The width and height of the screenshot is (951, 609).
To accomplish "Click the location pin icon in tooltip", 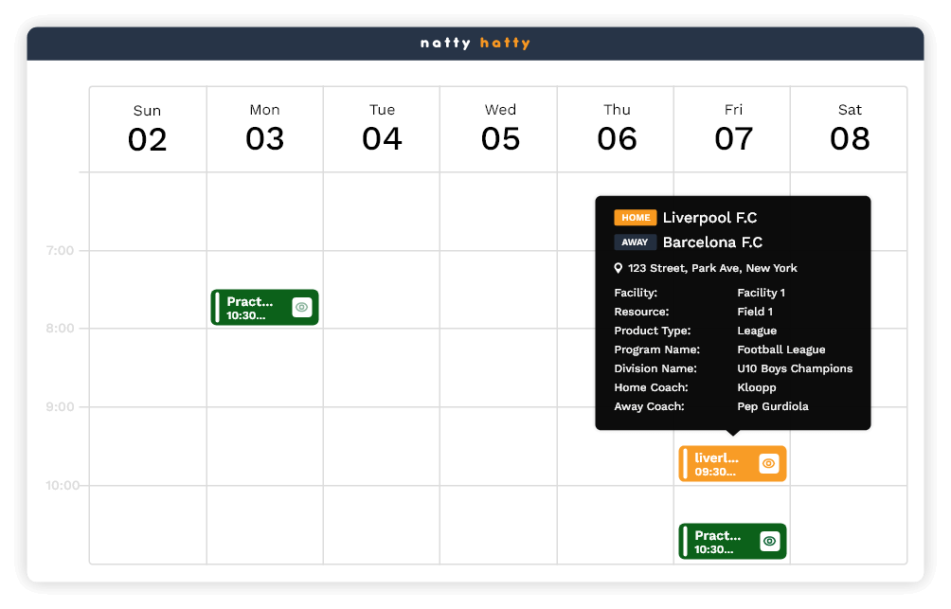I will 619,268.
